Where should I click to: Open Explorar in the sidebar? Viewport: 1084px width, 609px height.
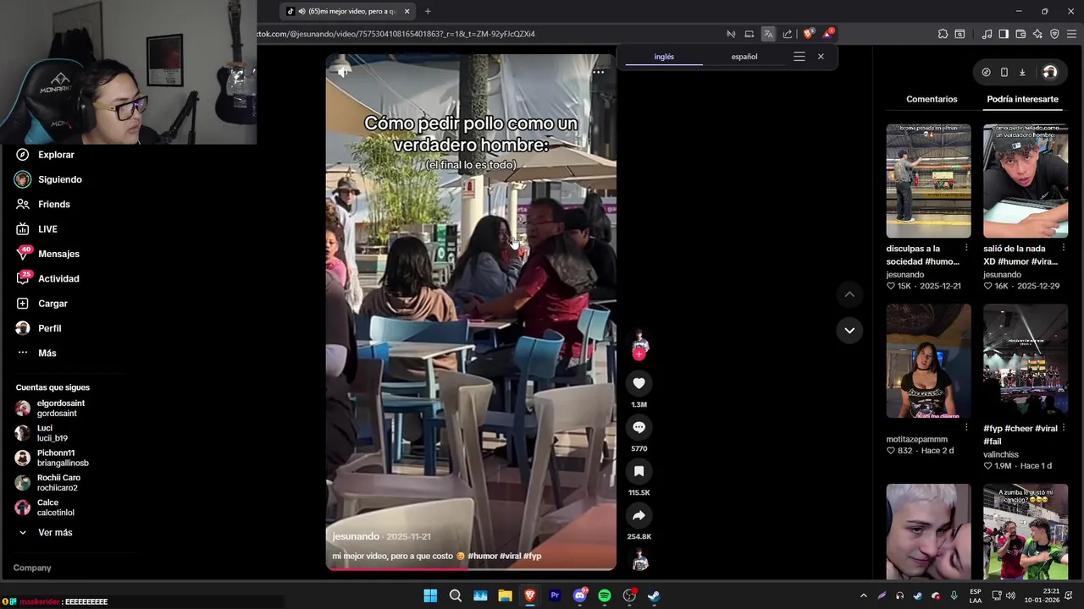coord(46,155)
